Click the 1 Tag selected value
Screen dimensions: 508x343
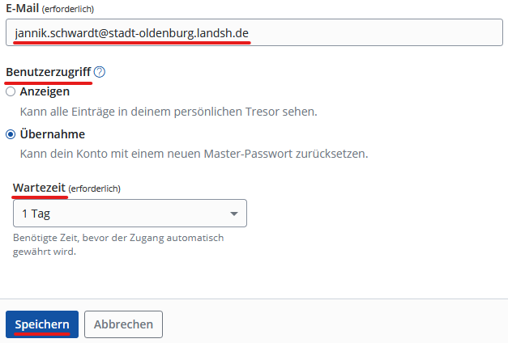point(36,214)
